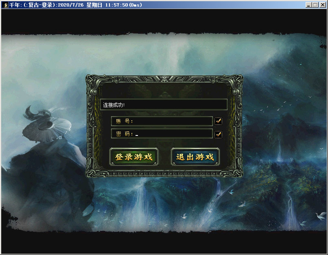This screenshot has width=328, height=255.
Task: Maximize the 千年 game window
Action: 315,5
